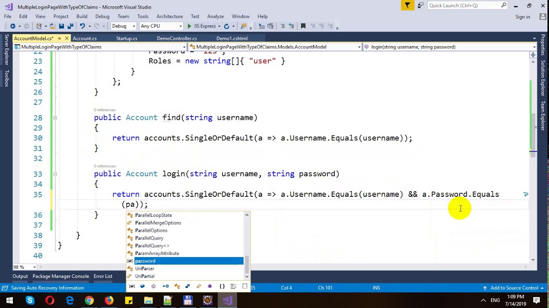Screen dimensions: 549x308
Task: Open File Explorer from the taskbar
Action: tap(148, 301)
